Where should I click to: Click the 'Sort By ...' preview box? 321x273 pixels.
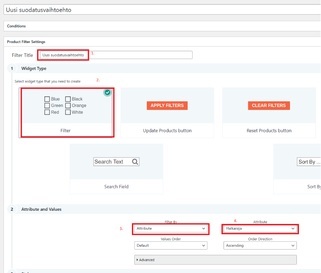(309, 162)
